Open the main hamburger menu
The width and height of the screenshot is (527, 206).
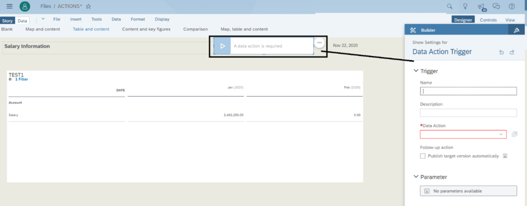[x=9, y=6]
